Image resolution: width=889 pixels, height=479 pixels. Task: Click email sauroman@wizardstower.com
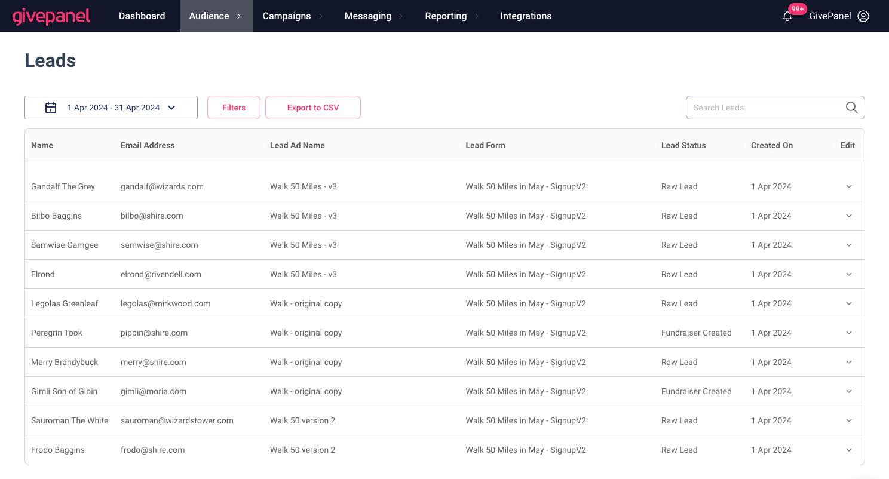coord(177,420)
